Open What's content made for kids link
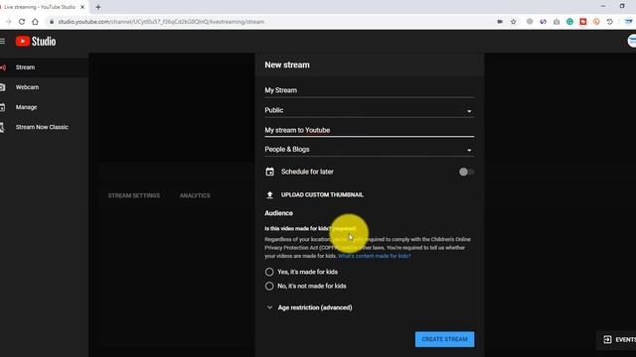 374,256
